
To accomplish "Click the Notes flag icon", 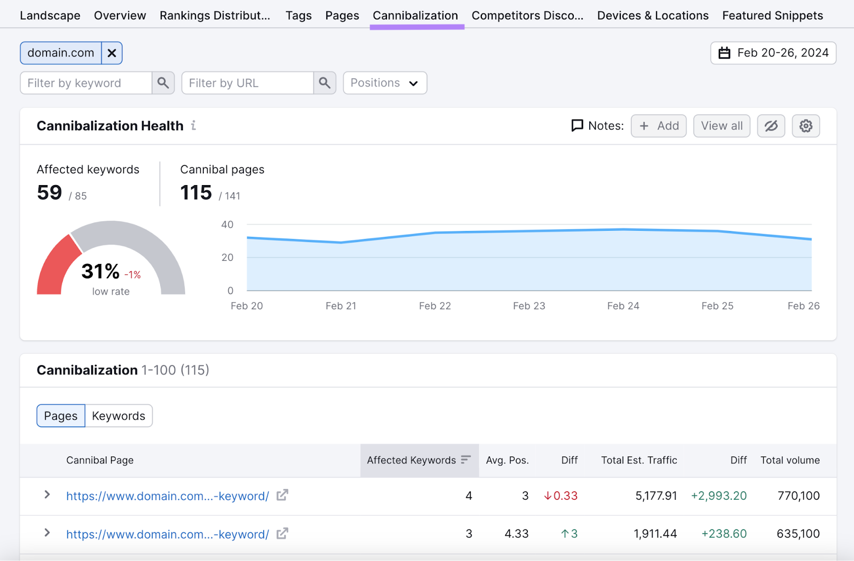I will [578, 125].
